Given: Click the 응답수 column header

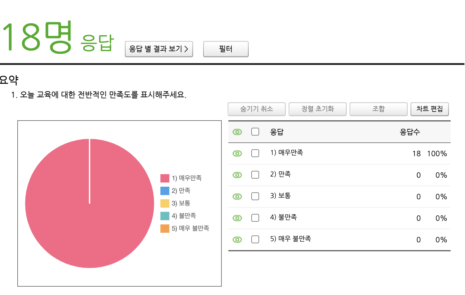Looking at the screenshot, I should 410,132.
